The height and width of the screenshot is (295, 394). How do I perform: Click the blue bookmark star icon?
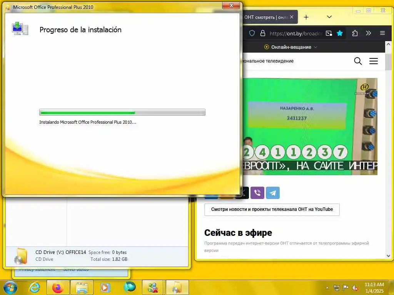[340, 33]
